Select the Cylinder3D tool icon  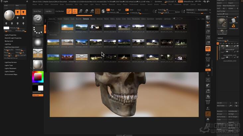point(233,21)
